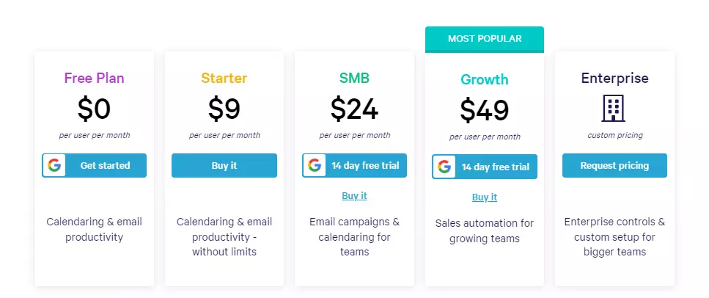Click the Starter plan heading
The image size is (709, 298).
point(224,78)
